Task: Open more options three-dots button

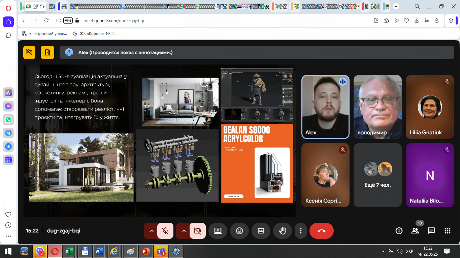Action: tap(300, 231)
